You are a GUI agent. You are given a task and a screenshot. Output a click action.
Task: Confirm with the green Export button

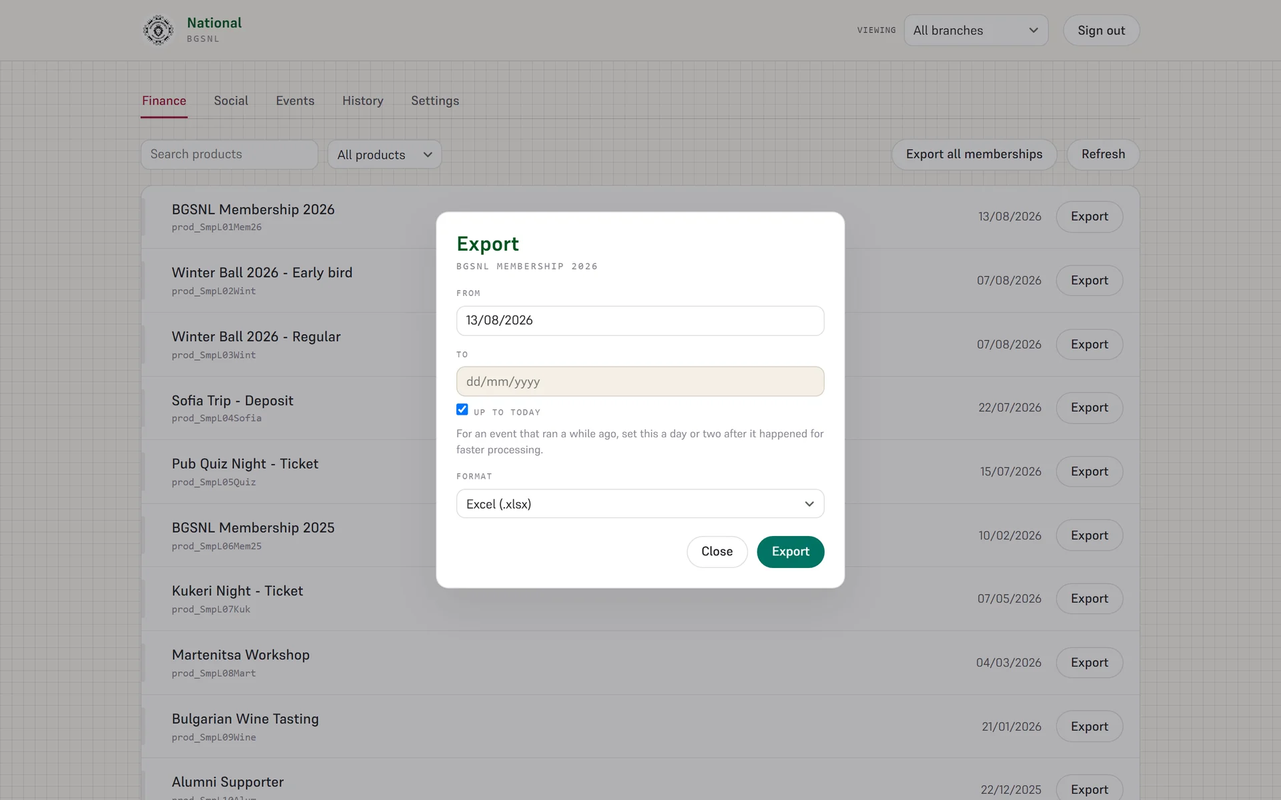[x=790, y=552]
